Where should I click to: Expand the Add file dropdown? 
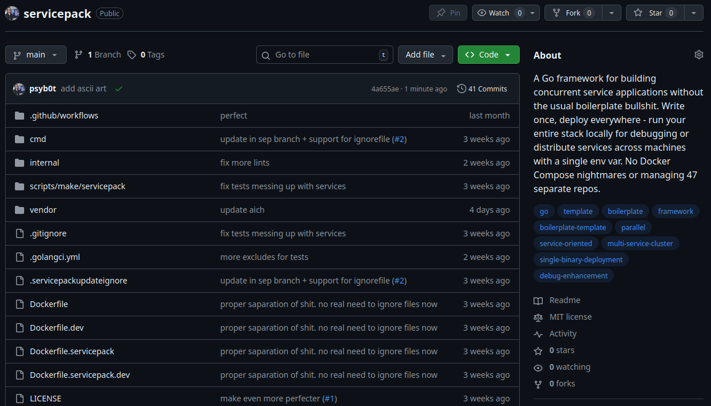coord(425,54)
